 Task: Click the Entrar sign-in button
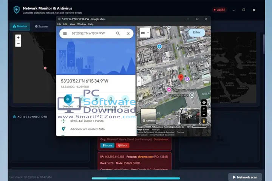196,32
